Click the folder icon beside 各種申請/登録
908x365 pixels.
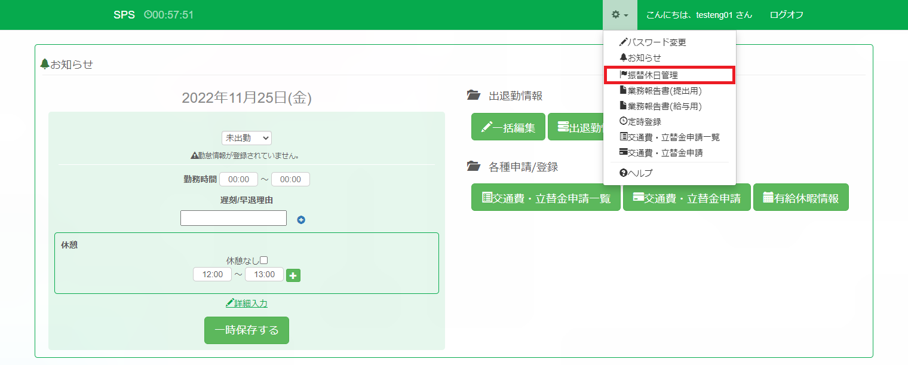point(474,167)
